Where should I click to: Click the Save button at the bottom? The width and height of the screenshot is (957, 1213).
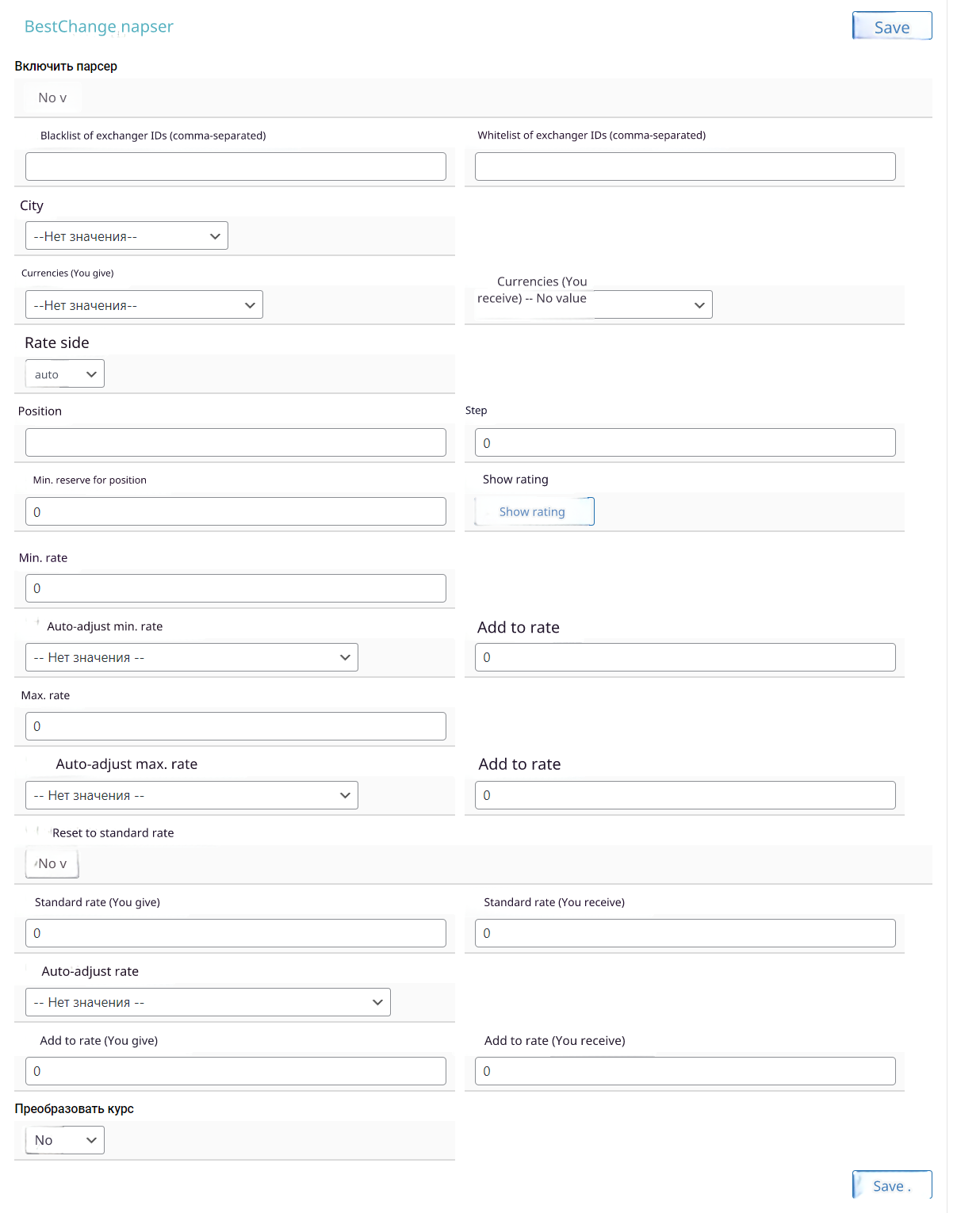(891, 1185)
